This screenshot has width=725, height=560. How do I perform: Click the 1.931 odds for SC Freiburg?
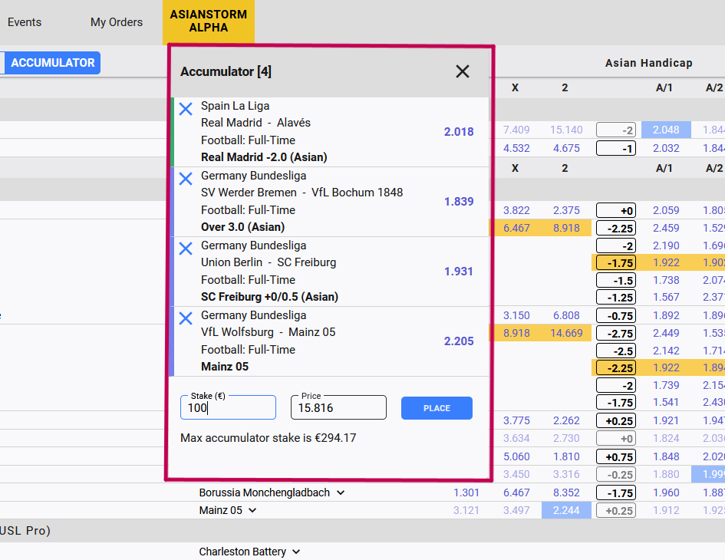(459, 272)
